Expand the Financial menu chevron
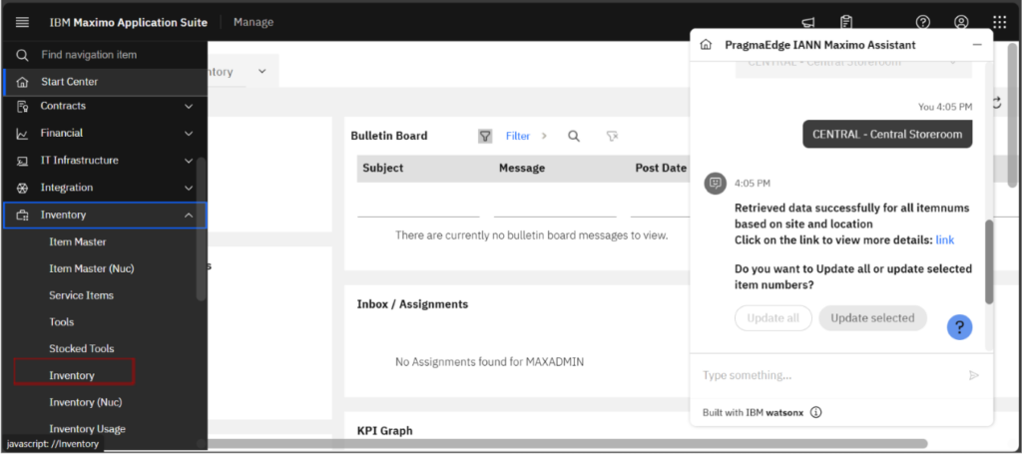 pyautogui.click(x=189, y=134)
